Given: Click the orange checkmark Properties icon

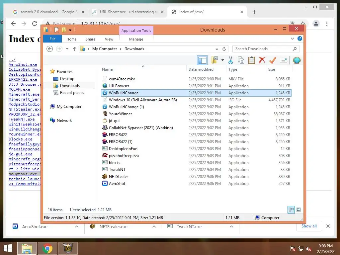Looking at the screenshot, I should pyautogui.click(x=273, y=60).
